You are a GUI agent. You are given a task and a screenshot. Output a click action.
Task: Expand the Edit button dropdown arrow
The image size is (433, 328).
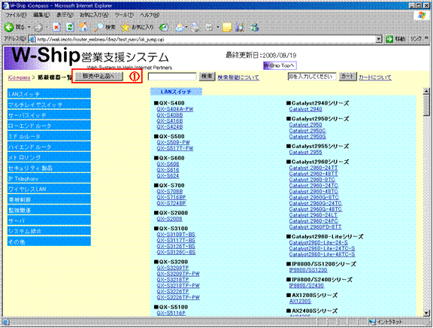pyautogui.click(x=218, y=27)
